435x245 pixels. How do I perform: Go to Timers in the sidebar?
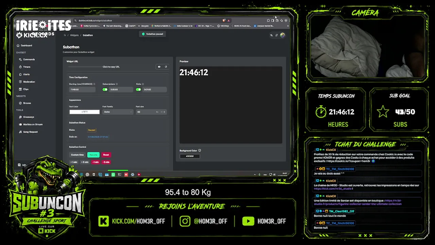25,67
